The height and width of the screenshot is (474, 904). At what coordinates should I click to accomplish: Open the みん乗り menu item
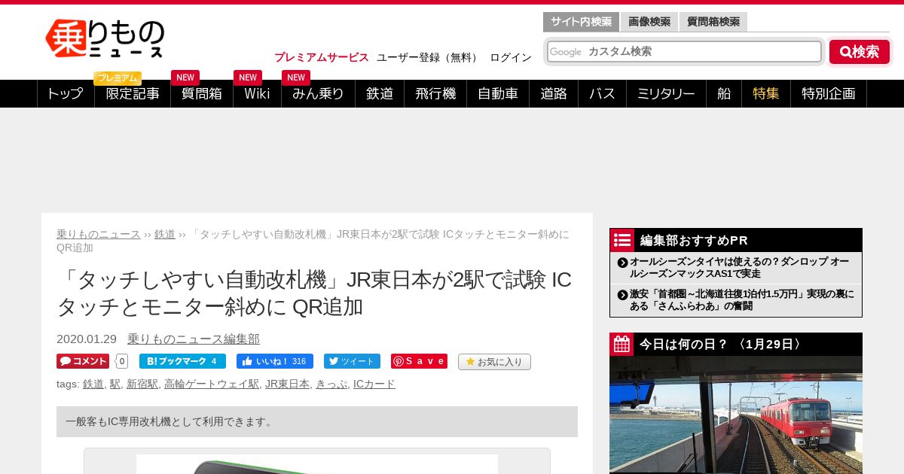pyautogui.click(x=318, y=93)
